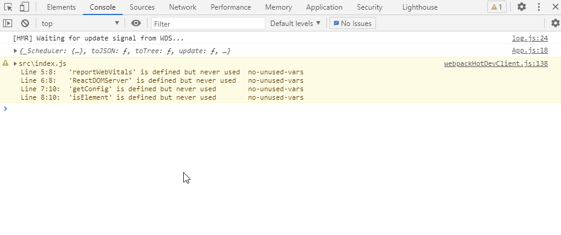Viewport: 561px width, 235px height.
Task: Clear console with the ban icon
Action: pos(25,23)
